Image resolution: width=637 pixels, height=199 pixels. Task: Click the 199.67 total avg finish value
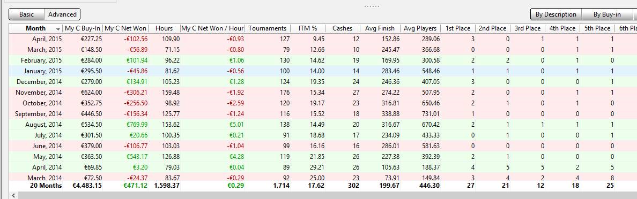point(389,186)
